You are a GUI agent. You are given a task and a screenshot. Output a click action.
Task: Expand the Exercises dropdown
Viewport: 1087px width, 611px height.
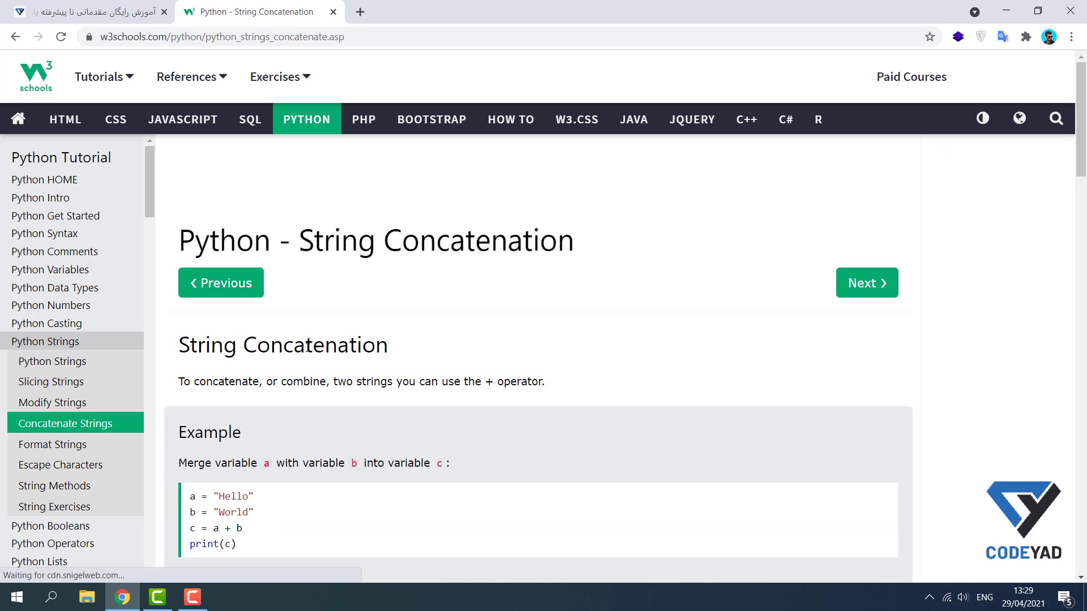280,76
